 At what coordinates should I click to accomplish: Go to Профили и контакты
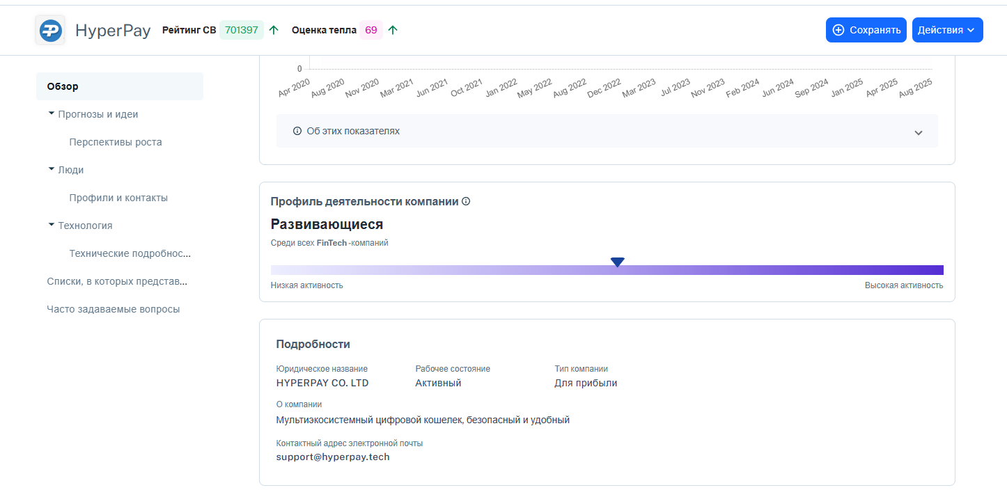tap(118, 198)
